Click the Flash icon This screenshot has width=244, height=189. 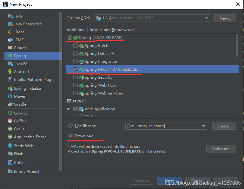point(10,154)
